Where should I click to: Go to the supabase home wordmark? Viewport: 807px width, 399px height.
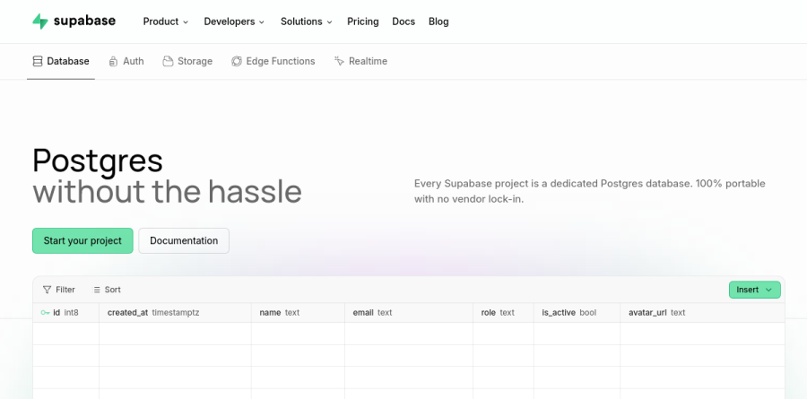click(x=84, y=22)
